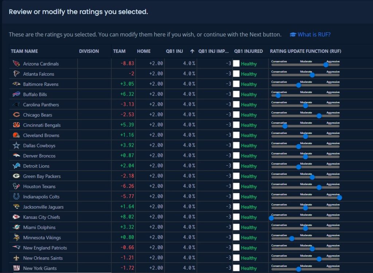Toggle QB1 injured checkbox for Kansas City Chiefs
This screenshot has height=273, width=373.
(x=236, y=217)
